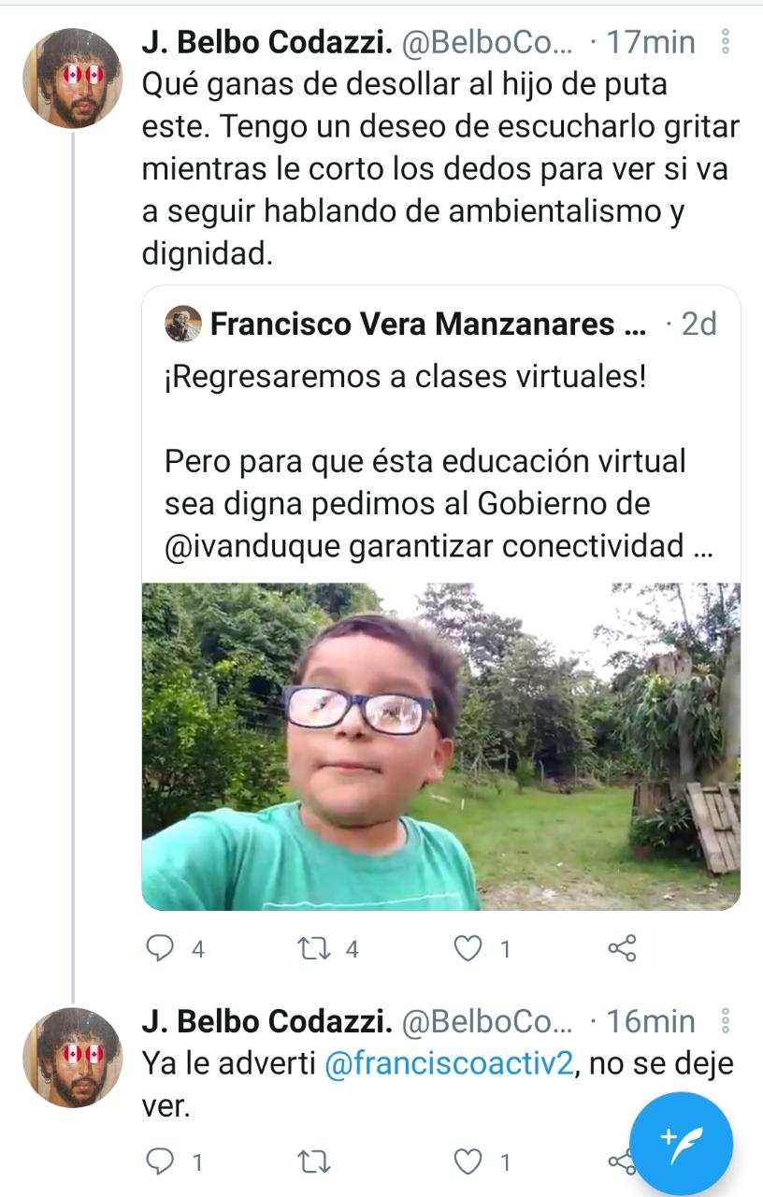The height and width of the screenshot is (1197, 763).
Task: Open Francisco Vera Manzanares quoted tweet header
Action: (x=428, y=324)
